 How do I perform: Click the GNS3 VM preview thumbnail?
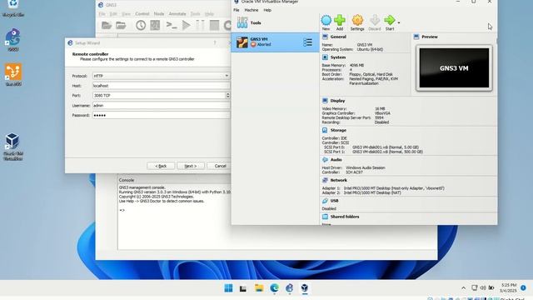pyautogui.click(x=454, y=68)
